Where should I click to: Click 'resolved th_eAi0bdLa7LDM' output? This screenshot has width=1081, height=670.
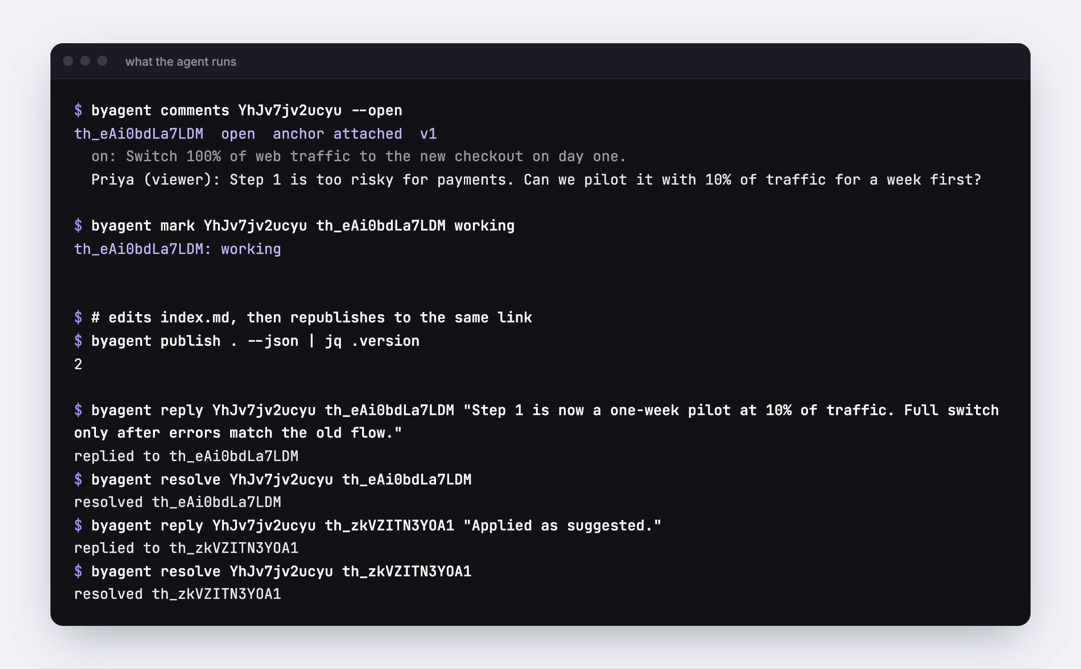(177, 502)
